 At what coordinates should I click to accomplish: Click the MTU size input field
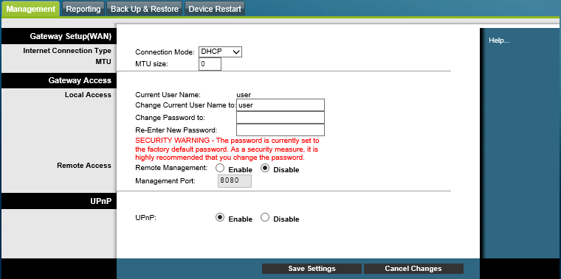point(210,64)
